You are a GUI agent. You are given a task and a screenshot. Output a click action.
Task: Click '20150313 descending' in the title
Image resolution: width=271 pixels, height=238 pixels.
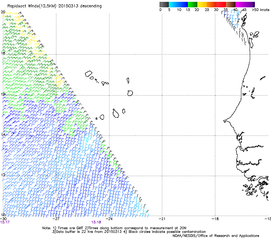[80, 6]
